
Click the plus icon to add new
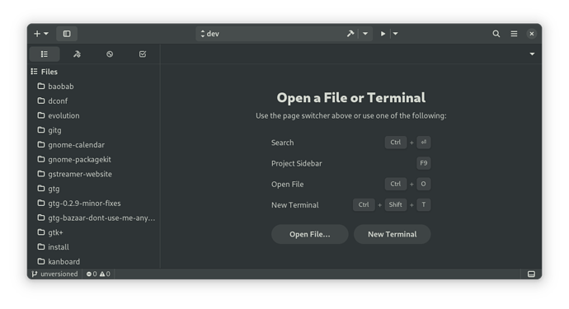tap(37, 34)
